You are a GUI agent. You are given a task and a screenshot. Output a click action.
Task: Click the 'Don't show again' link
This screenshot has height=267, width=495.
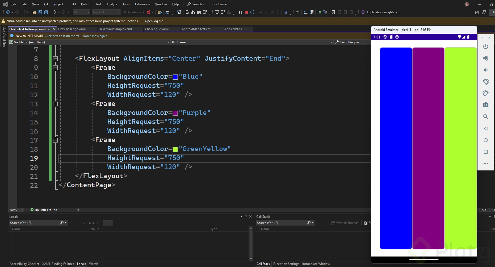95,36
